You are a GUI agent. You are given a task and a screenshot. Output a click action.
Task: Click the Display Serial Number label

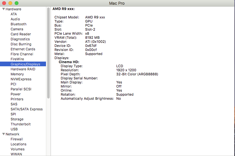click(79, 78)
